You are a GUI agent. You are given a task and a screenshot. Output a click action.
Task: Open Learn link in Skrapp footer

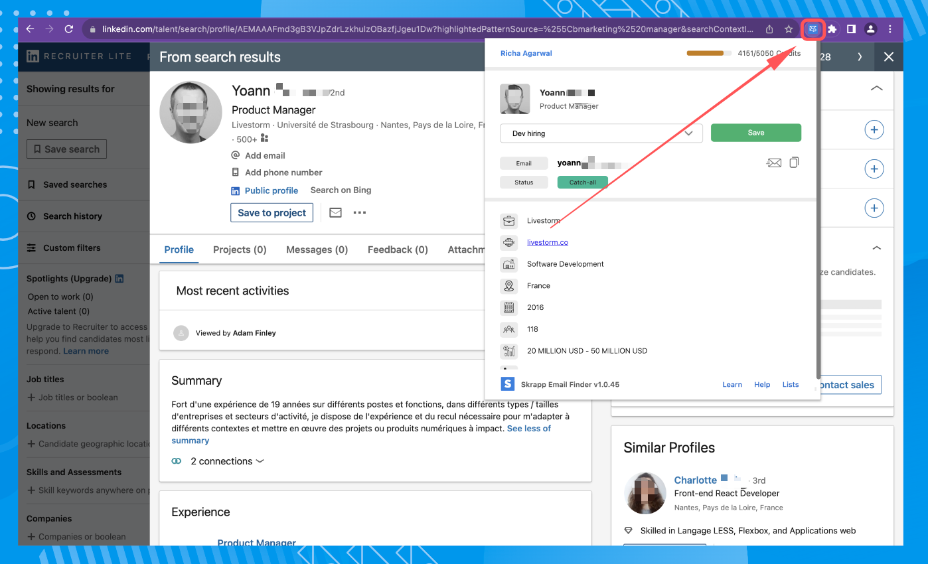click(732, 384)
